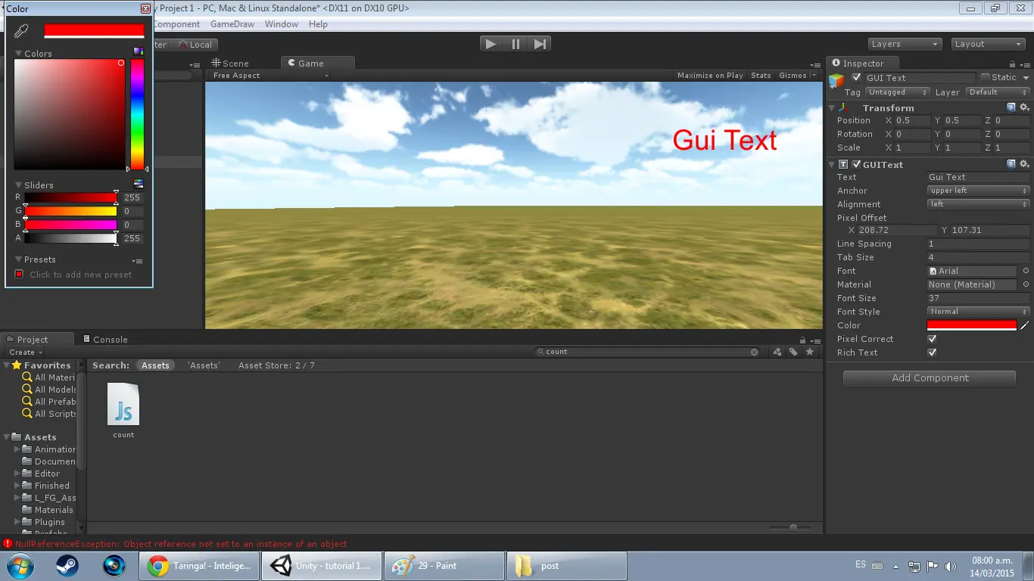The image size is (1034, 581).
Task: Collapse the Transform component
Action: pyautogui.click(x=832, y=107)
